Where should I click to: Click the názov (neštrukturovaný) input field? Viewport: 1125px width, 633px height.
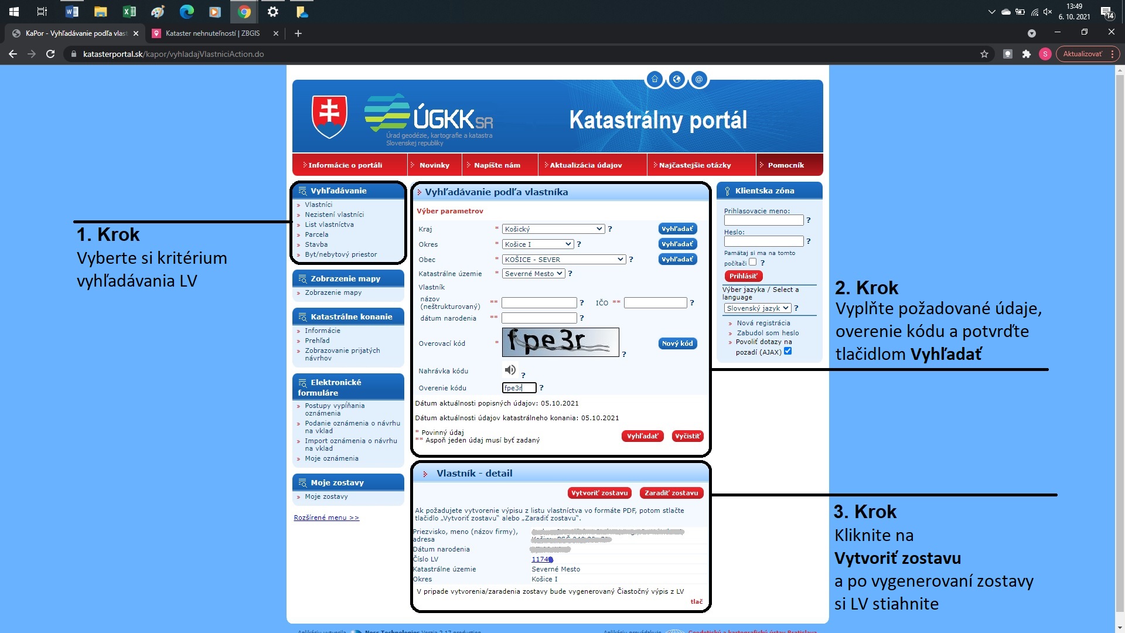539,303
